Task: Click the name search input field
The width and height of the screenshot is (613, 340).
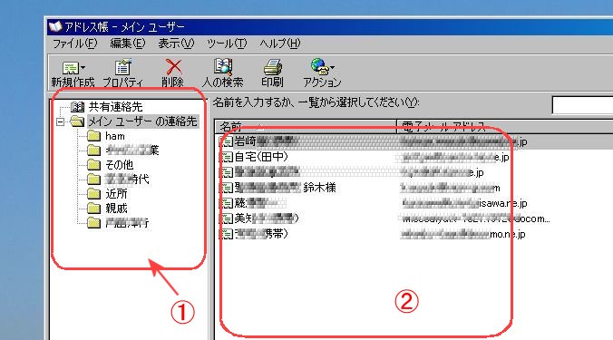Action: pyautogui.click(x=582, y=105)
